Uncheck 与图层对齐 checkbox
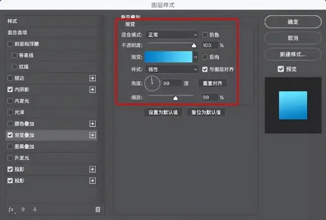 pyautogui.click(x=205, y=69)
